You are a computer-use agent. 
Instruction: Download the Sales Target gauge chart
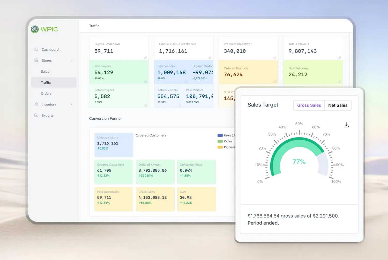(346, 125)
